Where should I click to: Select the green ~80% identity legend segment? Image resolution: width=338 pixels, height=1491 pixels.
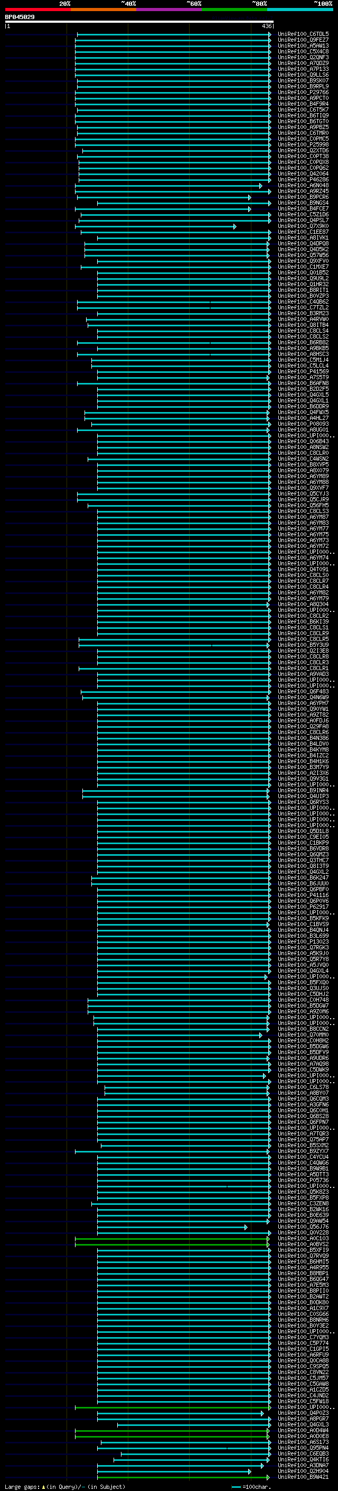pyautogui.click(x=234, y=10)
